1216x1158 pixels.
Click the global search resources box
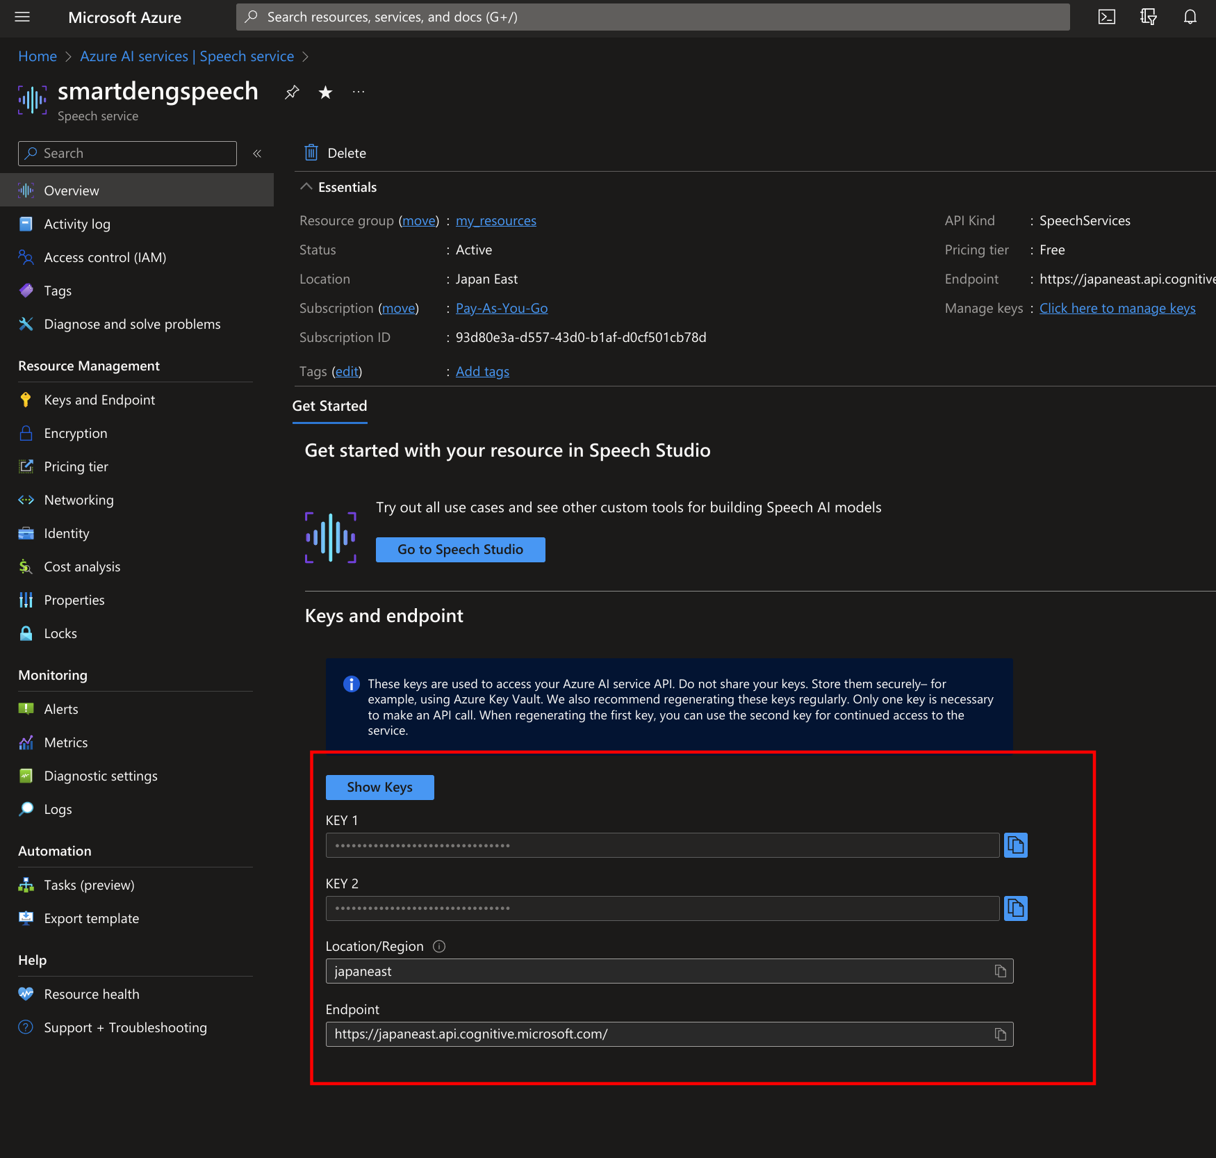(x=653, y=17)
